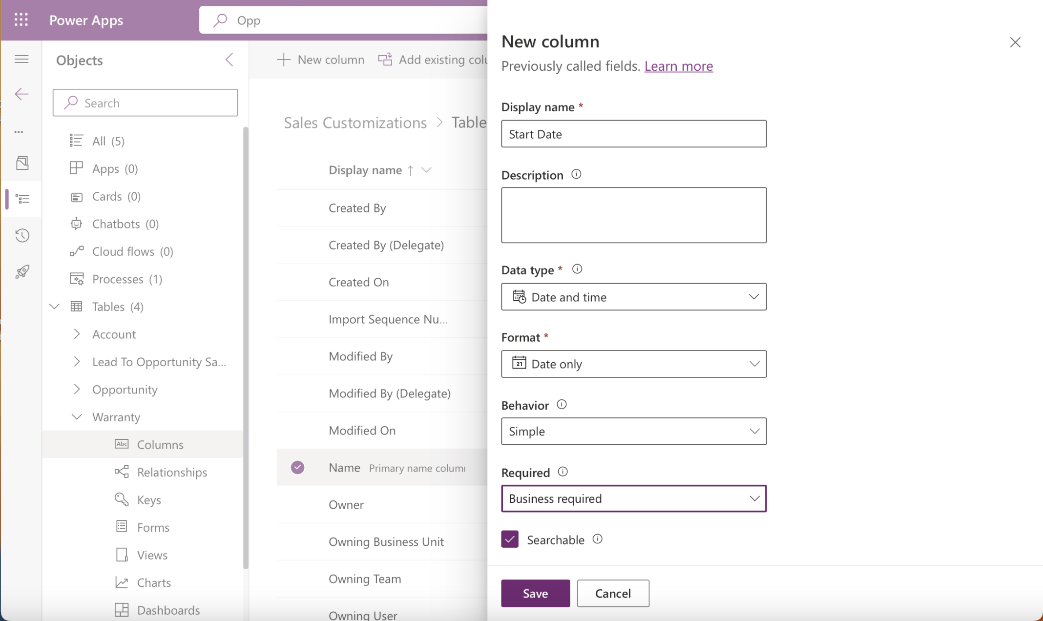Save the new Start Date column
The height and width of the screenshot is (621, 1043).
pyautogui.click(x=535, y=593)
